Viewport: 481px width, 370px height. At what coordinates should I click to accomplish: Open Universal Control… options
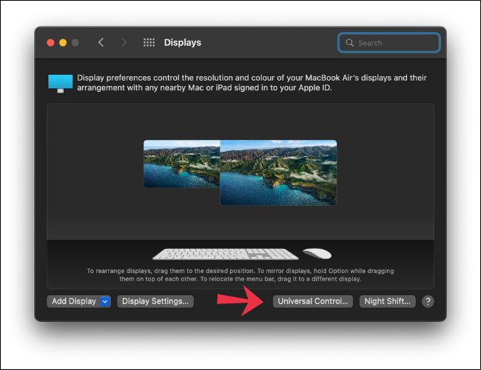(313, 301)
